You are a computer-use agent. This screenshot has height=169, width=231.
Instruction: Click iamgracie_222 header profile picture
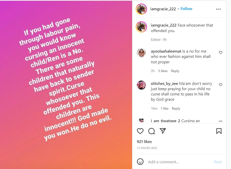[141, 9]
